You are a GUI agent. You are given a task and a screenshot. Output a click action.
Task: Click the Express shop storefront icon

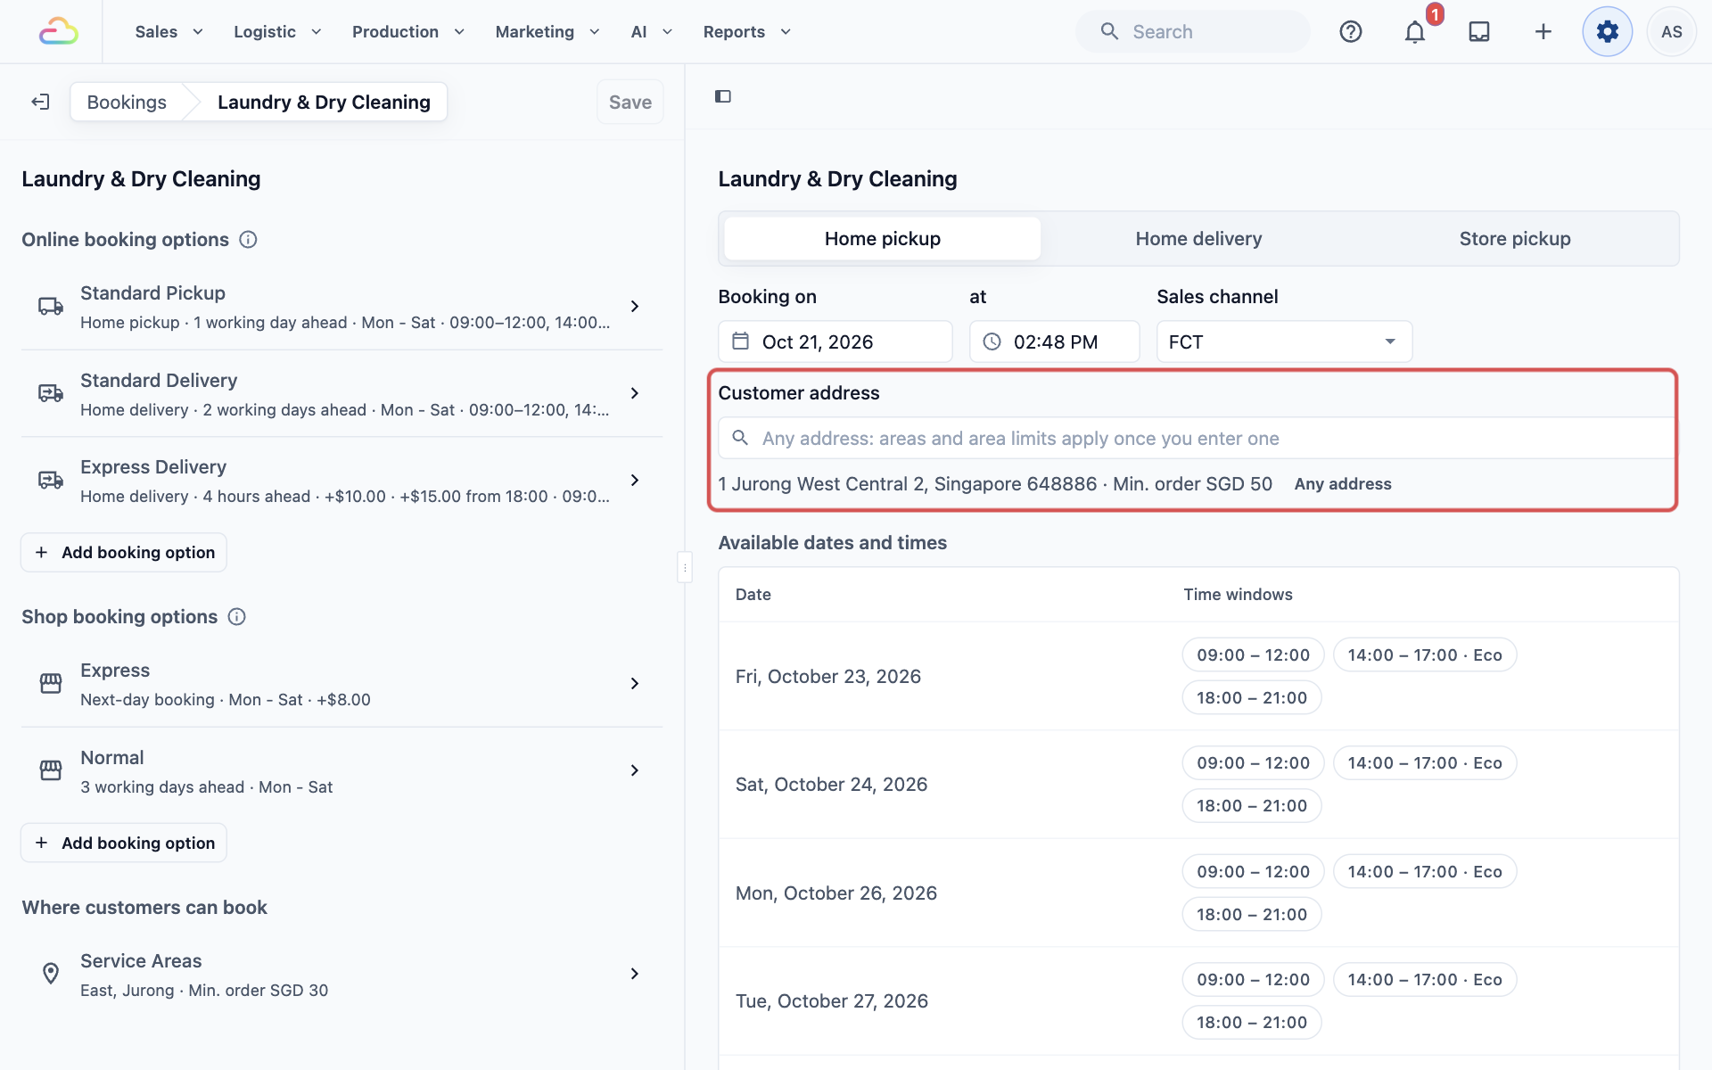[x=51, y=683]
